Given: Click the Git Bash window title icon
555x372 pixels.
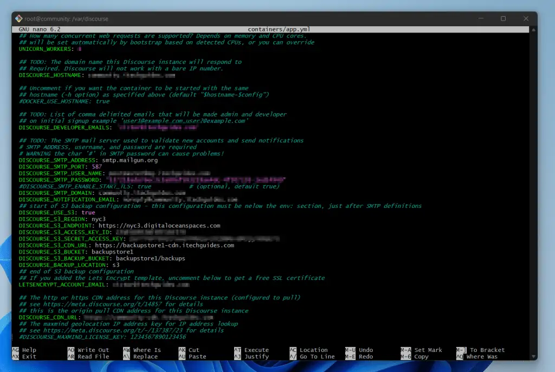Looking at the screenshot, I should pos(19,18).
